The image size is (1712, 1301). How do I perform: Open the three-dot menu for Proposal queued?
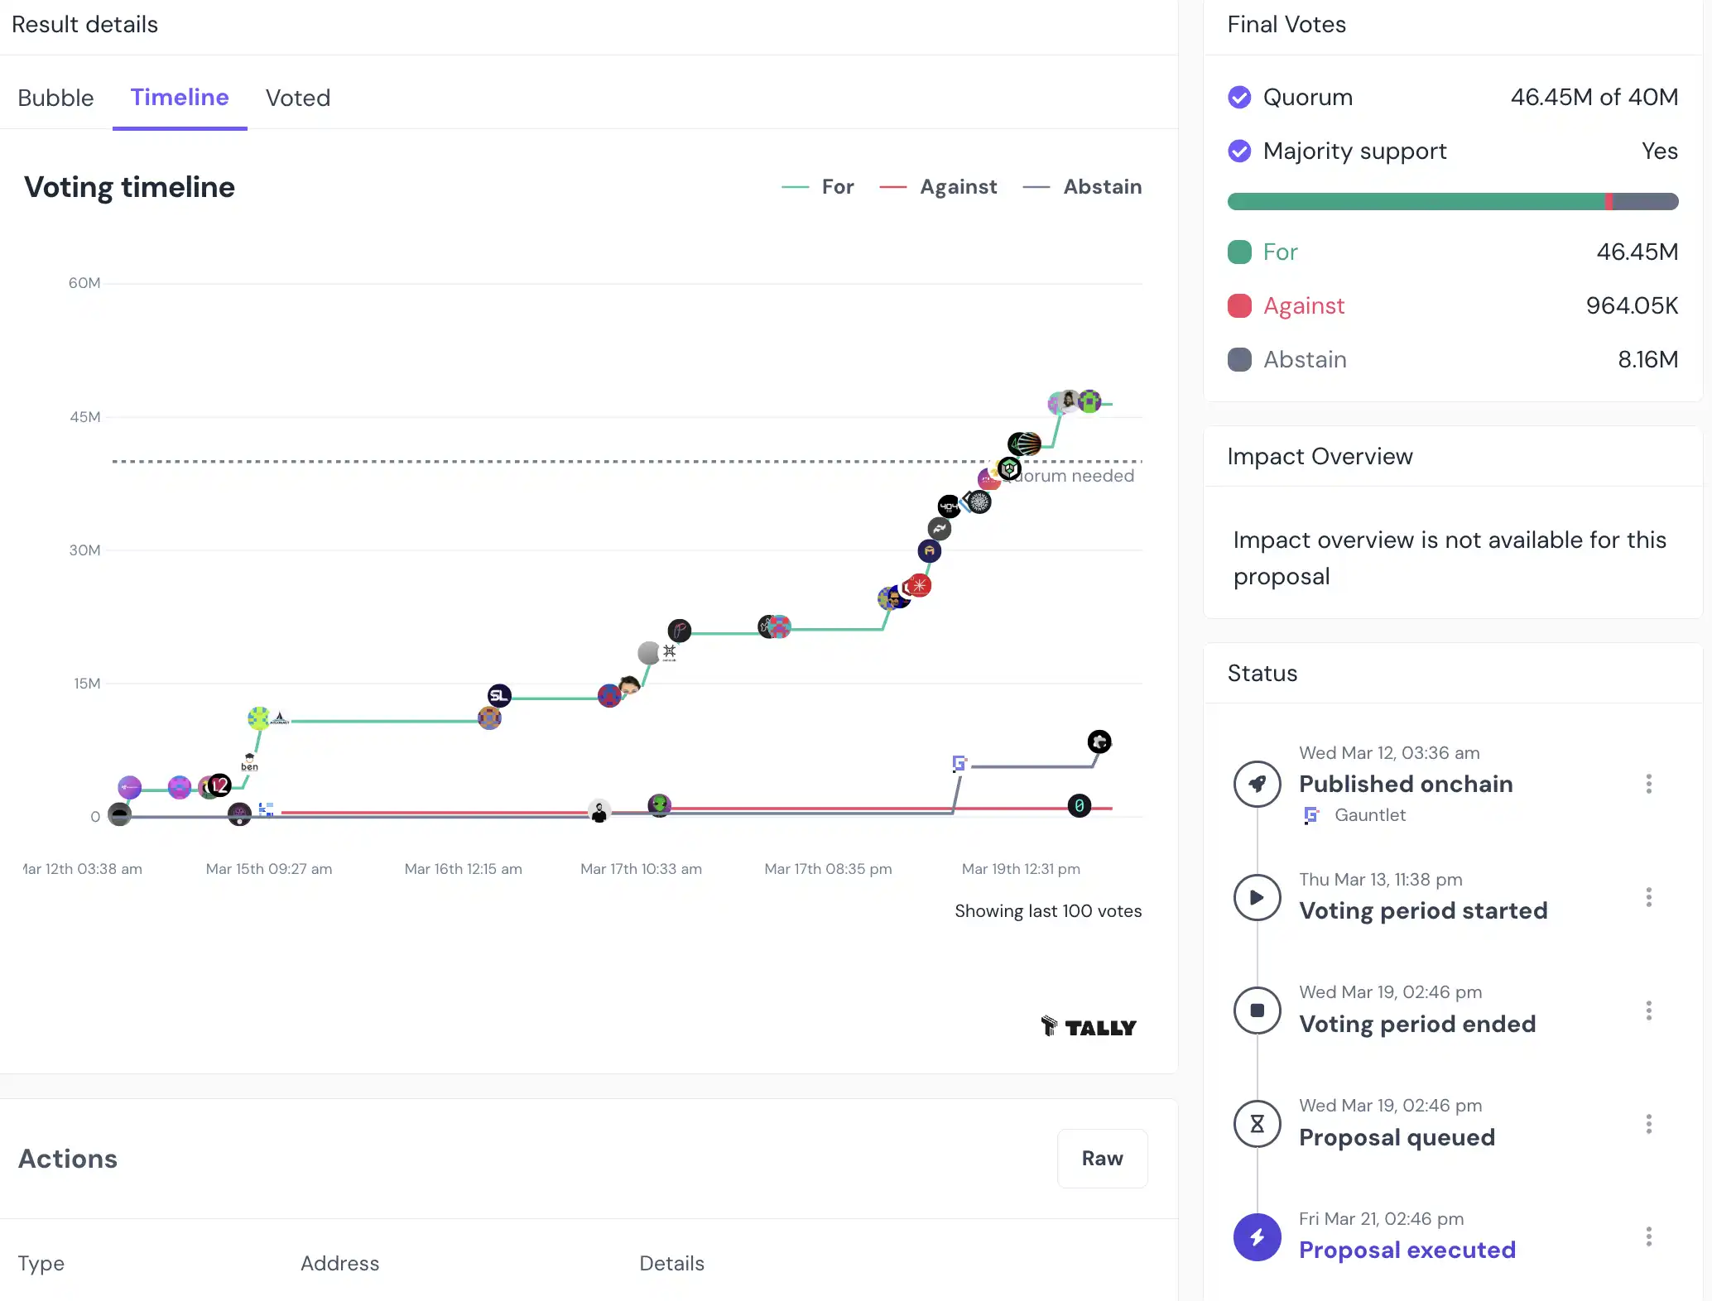pyautogui.click(x=1648, y=1124)
